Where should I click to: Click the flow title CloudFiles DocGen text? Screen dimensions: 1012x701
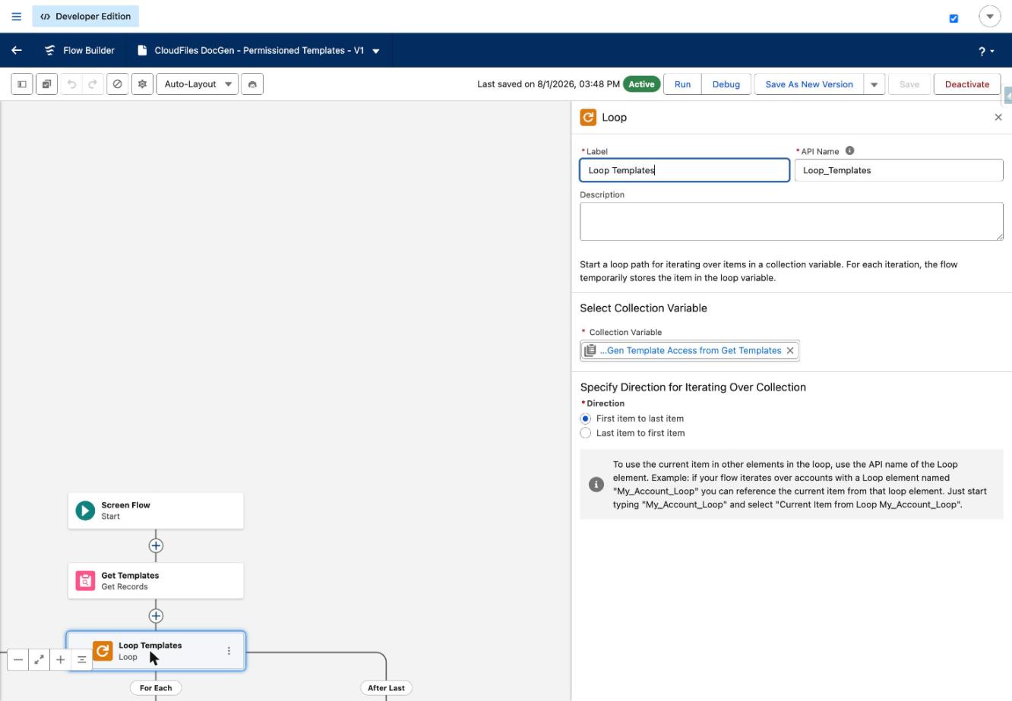point(261,51)
